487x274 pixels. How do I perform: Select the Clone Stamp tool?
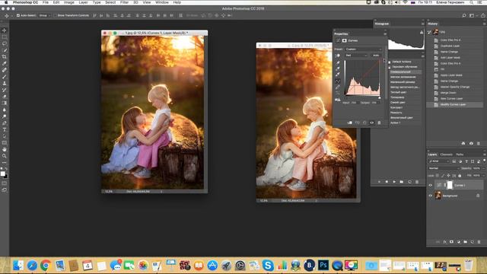(x=5, y=83)
